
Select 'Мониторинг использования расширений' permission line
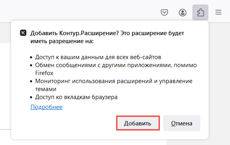(114, 81)
